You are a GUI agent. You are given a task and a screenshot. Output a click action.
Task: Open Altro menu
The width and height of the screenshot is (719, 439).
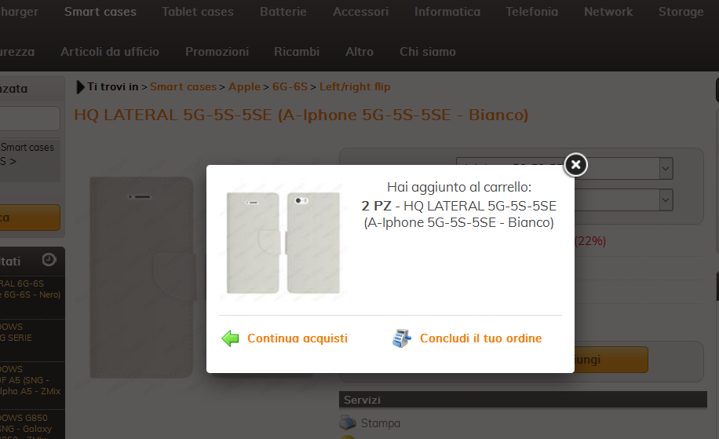pyautogui.click(x=359, y=52)
